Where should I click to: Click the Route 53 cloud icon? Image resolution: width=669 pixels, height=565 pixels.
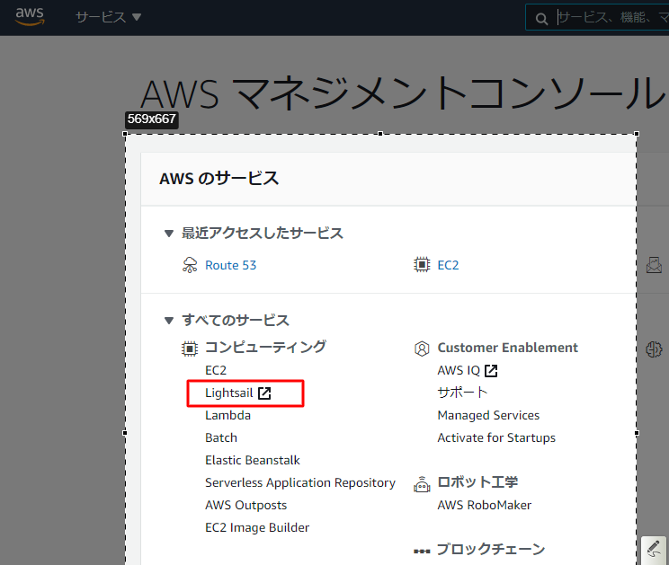(x=190, y=265)
